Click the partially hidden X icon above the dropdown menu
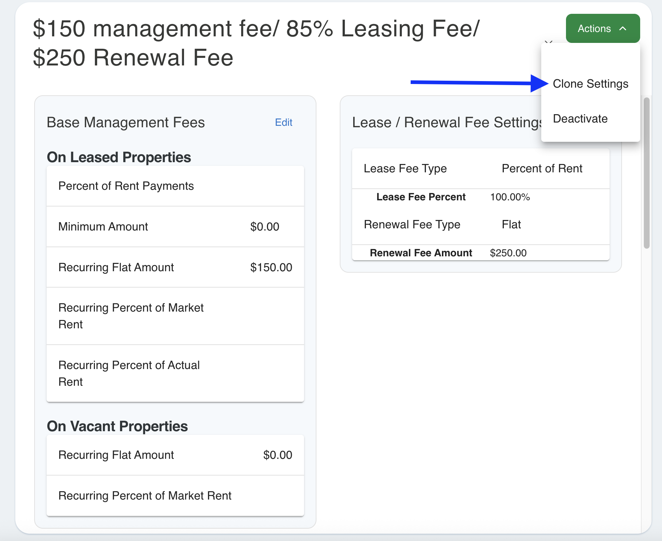The height and width of the screenshot is (541, 662). (x=549, y=42)
